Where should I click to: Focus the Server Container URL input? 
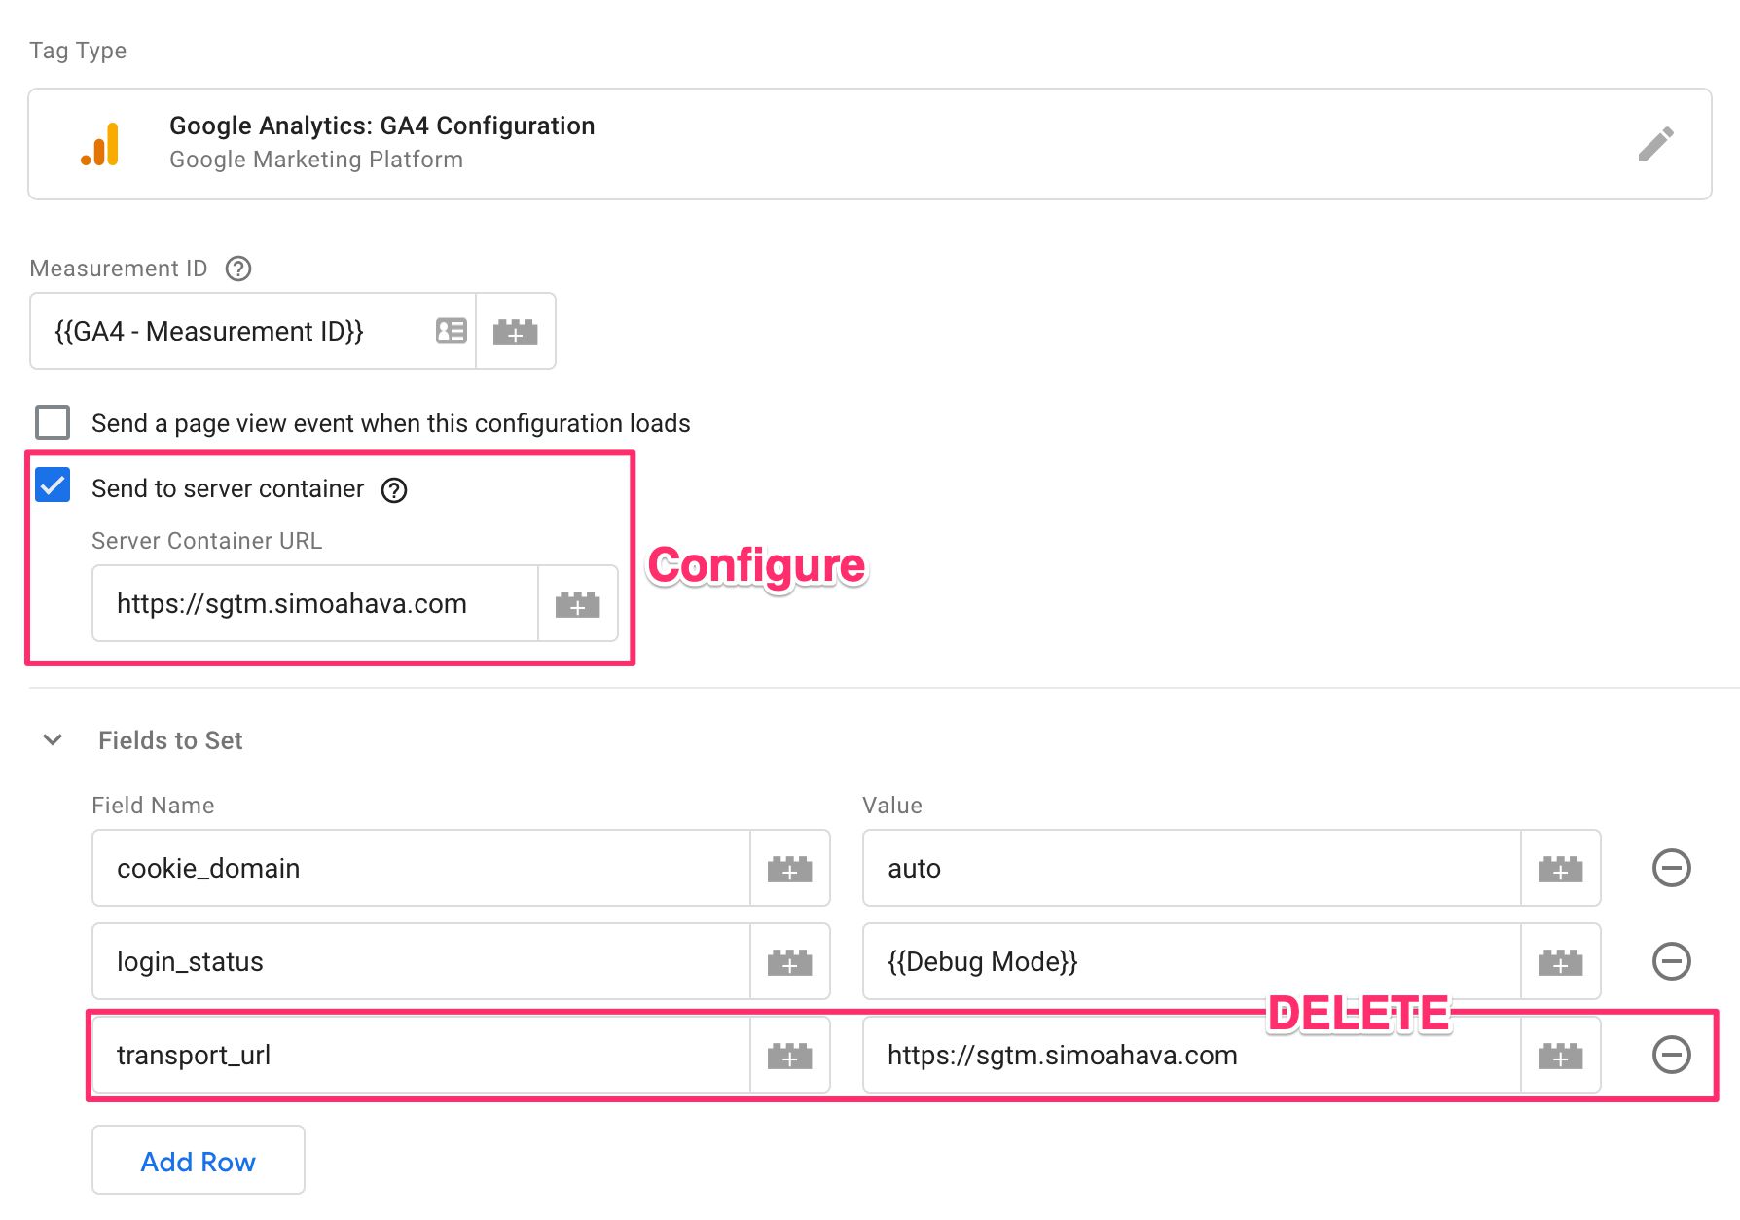point(315,603)
